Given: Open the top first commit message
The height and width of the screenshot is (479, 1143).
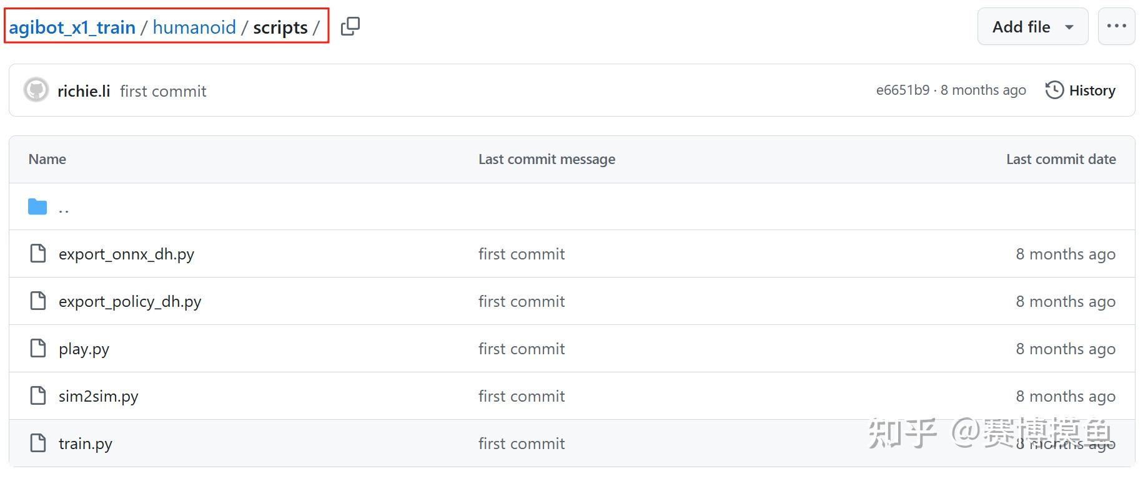Looking at the screenshot, I should pos(163,91).
